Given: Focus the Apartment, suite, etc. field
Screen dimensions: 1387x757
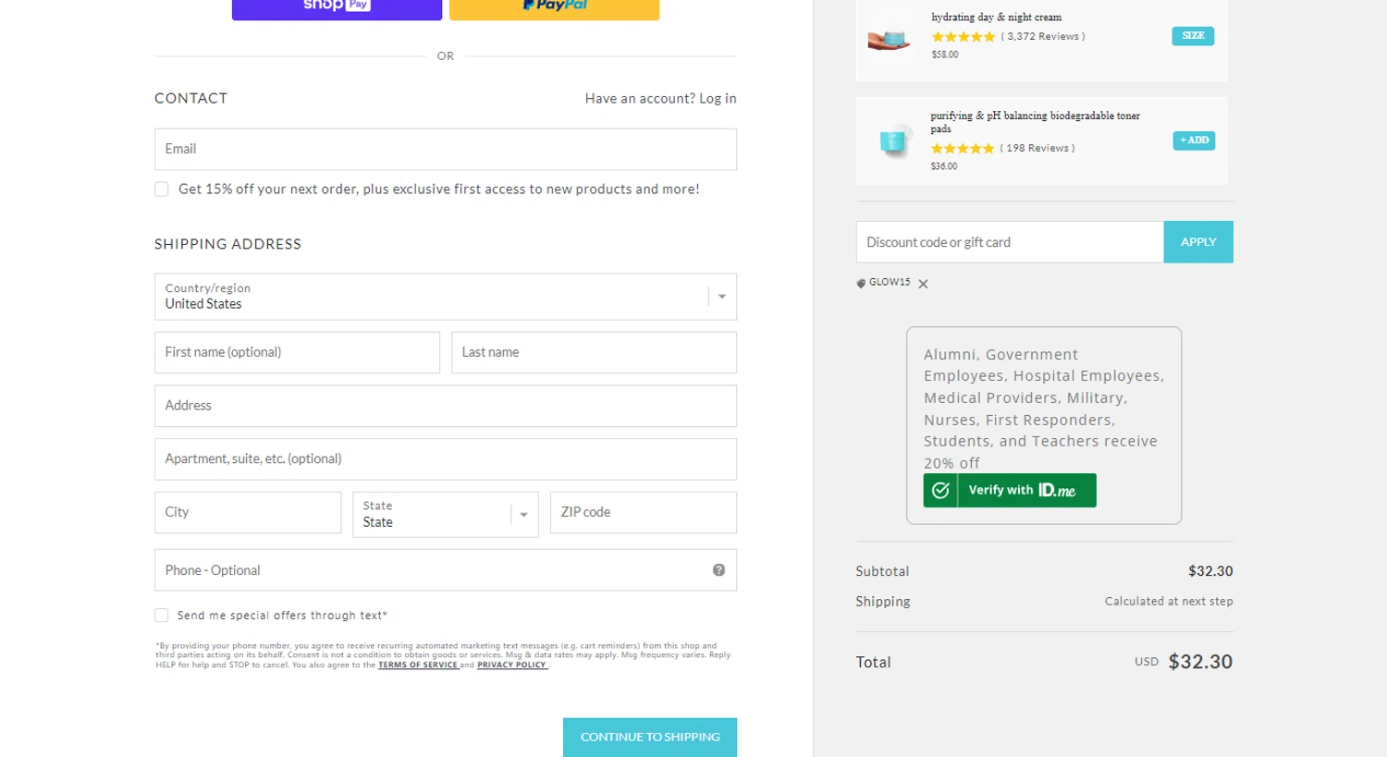Looking at the screenshot, I should 446,459.
